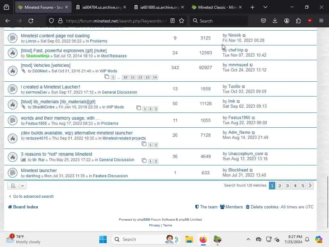
Task: Toggle reader view in address bar
Action: (173, 21)
